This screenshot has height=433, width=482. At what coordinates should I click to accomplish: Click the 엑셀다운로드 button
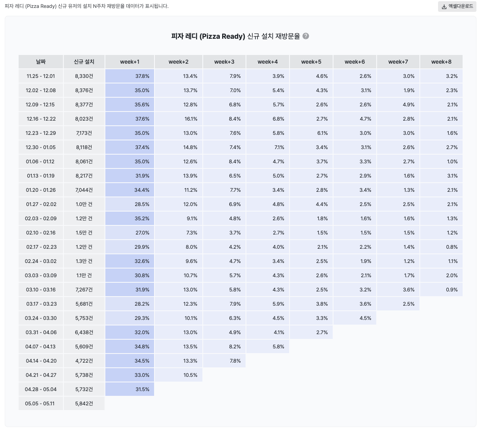click(x=457, y=6)
